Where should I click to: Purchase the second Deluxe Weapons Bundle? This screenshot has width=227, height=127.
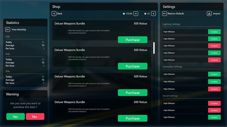point(133,66)
